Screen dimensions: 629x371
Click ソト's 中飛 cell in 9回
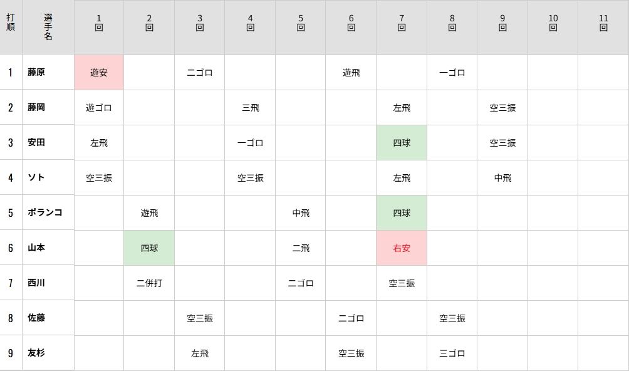click(502, 177)
